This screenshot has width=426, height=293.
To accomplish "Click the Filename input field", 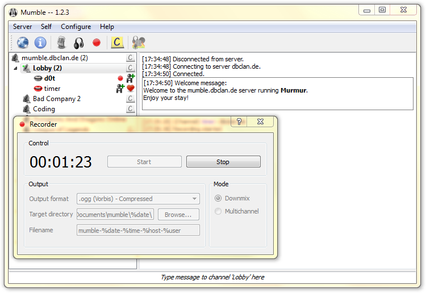I will click(138, 230).
